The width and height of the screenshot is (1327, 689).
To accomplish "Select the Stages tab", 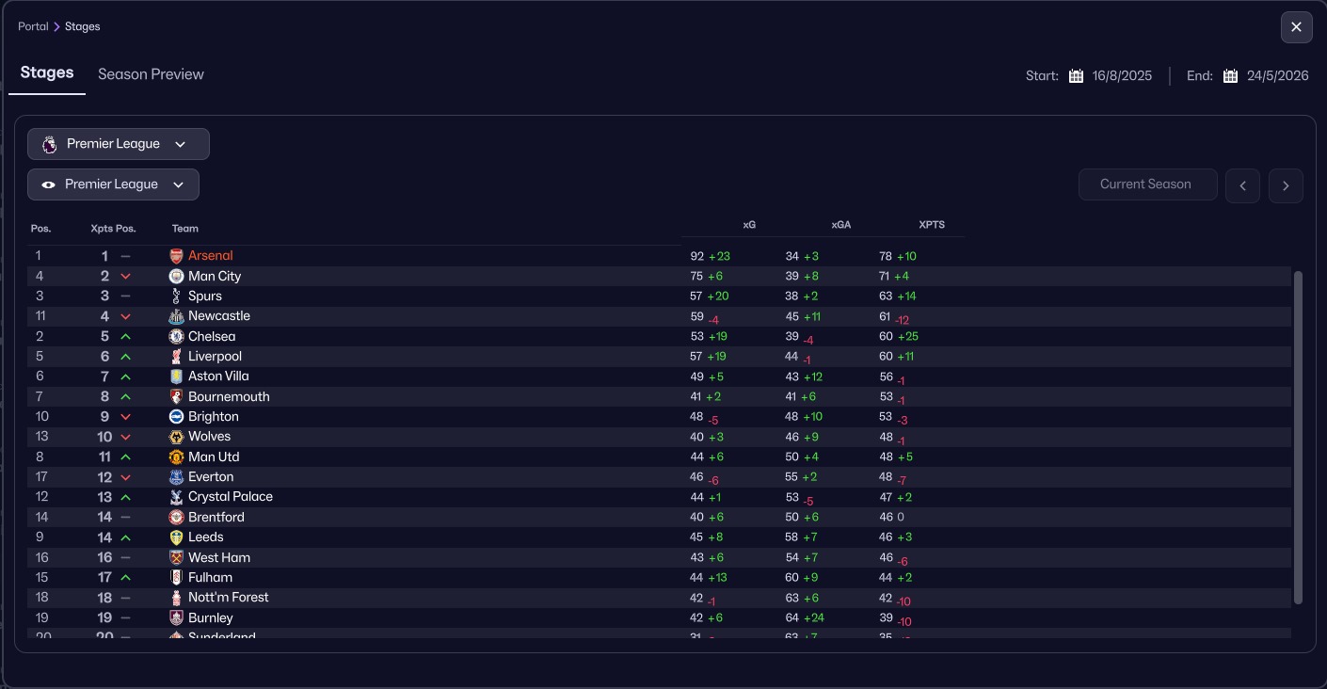I will (x=47, y=73).
